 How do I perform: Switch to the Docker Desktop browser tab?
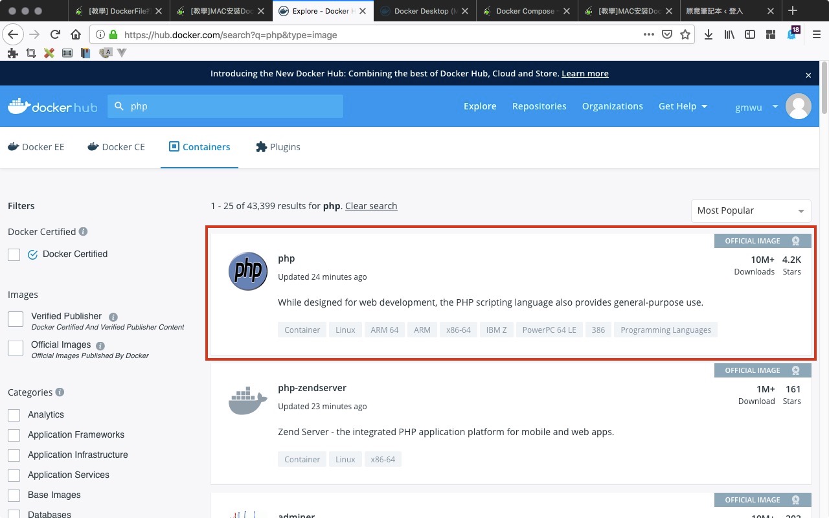click(x=425, y=11)
